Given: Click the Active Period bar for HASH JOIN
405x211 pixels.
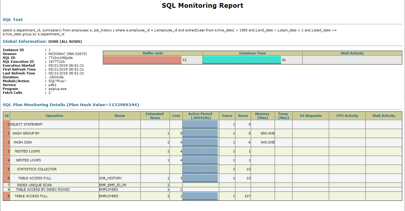Looking at the screenshot, I should coord(200,142).
